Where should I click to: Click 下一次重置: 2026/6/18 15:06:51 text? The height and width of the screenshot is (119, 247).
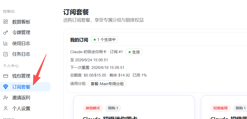pos(97,68)
